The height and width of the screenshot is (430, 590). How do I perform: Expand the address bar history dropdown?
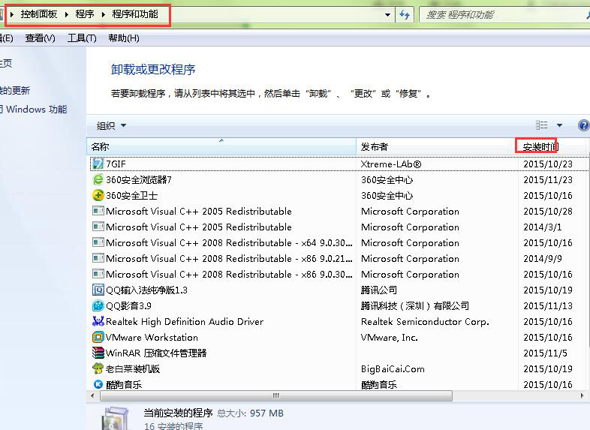(387, 15)
